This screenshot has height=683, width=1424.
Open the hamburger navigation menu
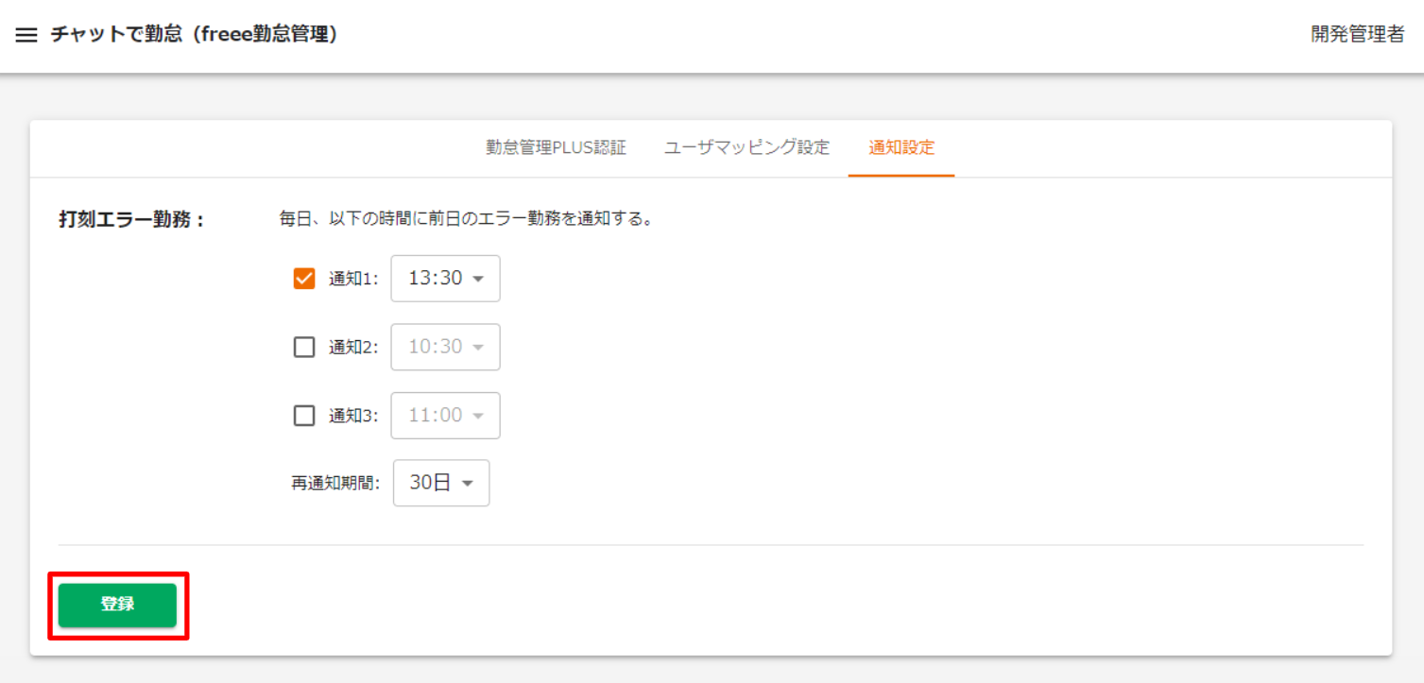26,35
